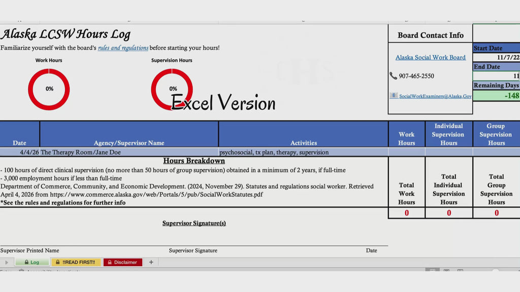Viewport: 520px width, 292px height.
Task: Click the phone icon beside 907-465-2550
Action: 393,76
